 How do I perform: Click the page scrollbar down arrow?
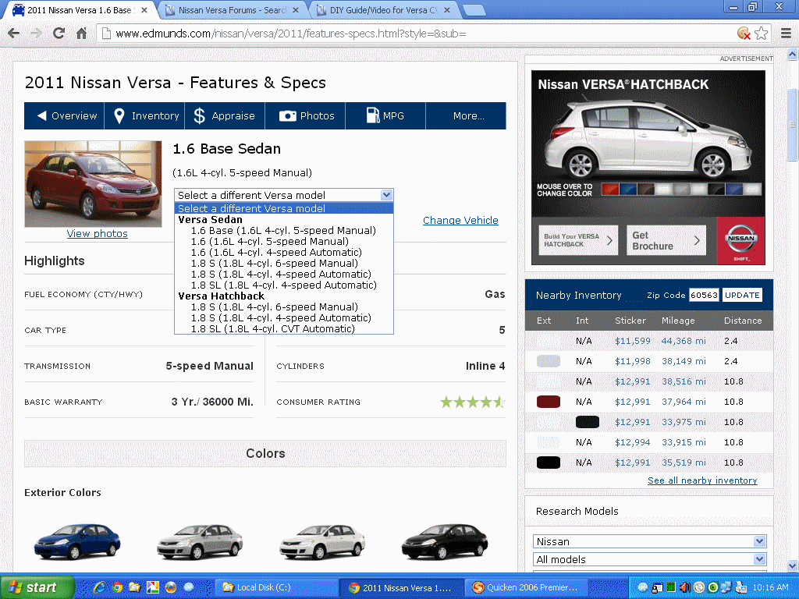pyautogui.click(x=793, y=565)
